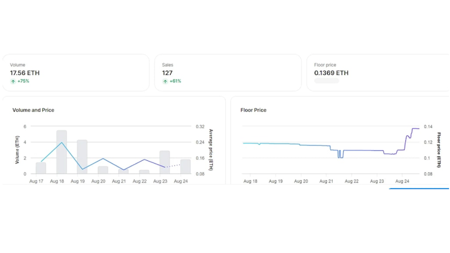This screenshot has height=253, width=450.
Task: Click the Aug 24 volume bar
Action: tap(186, 166)
